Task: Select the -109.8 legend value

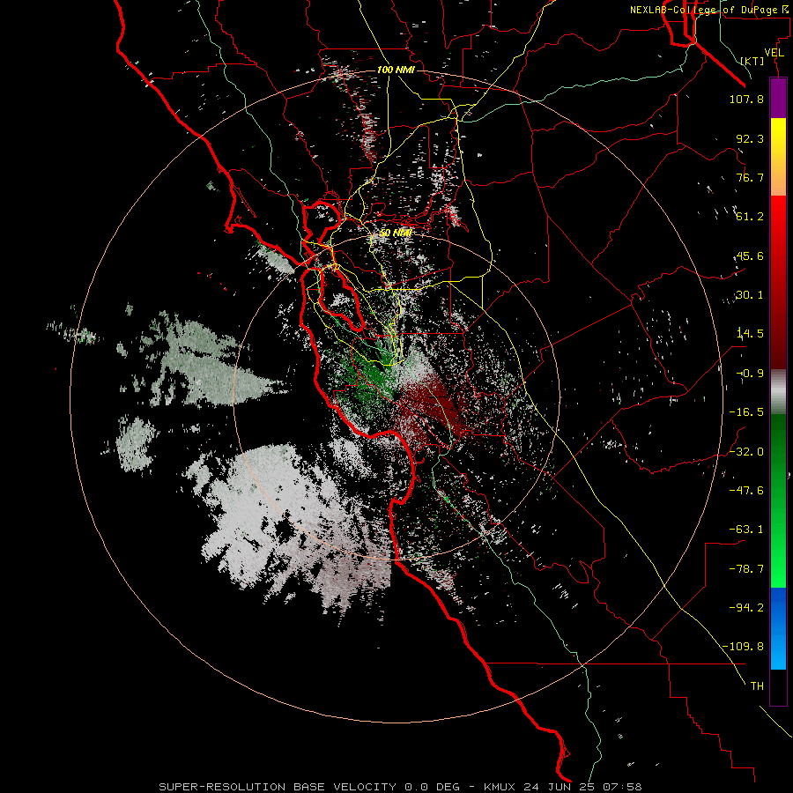Action: pyautogui.click(x=743, y=647)
